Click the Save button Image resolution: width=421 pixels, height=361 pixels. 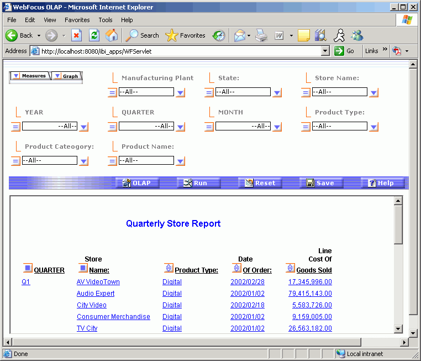[320, 183]
